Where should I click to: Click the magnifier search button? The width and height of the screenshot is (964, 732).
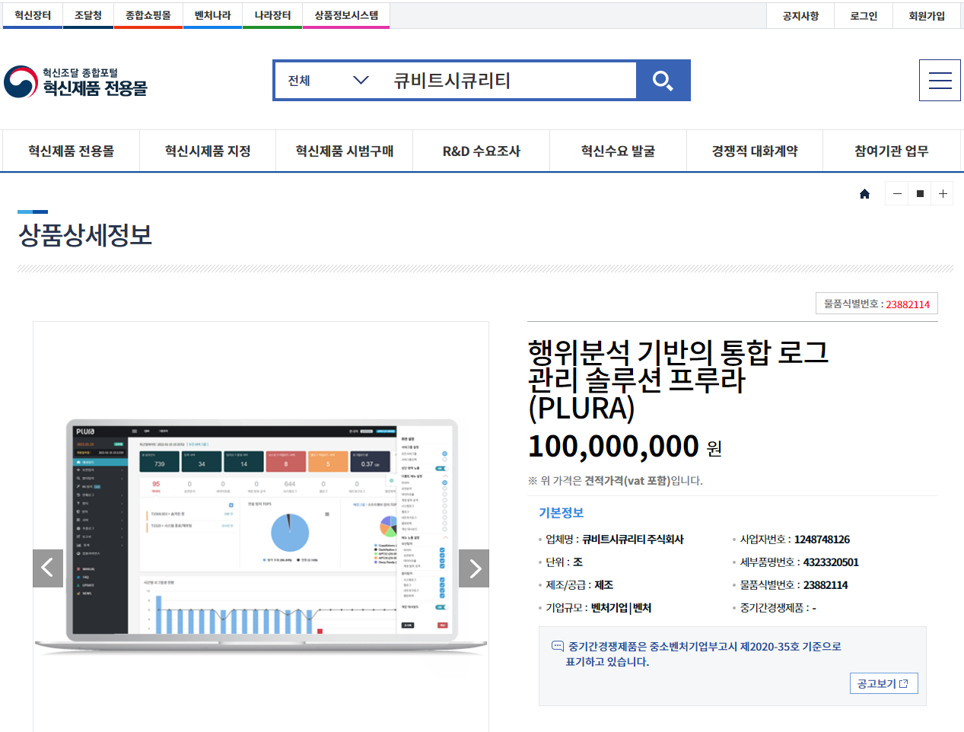coord(663,81)
